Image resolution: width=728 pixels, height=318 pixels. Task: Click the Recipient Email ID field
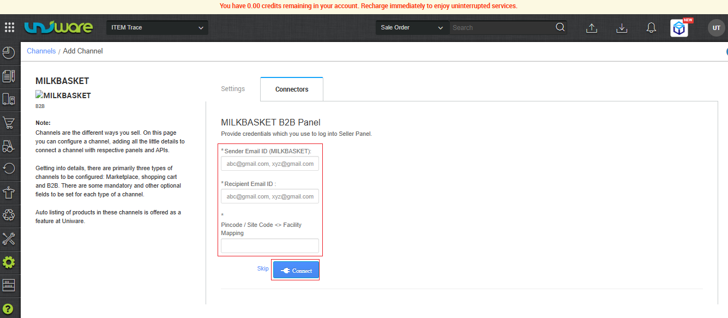270,196
